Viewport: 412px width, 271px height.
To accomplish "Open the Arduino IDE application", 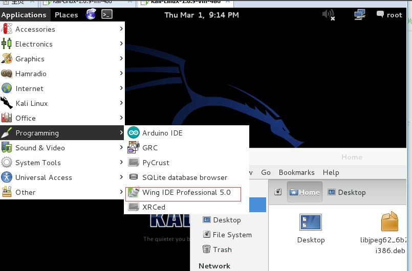I will tap(187, 133).
